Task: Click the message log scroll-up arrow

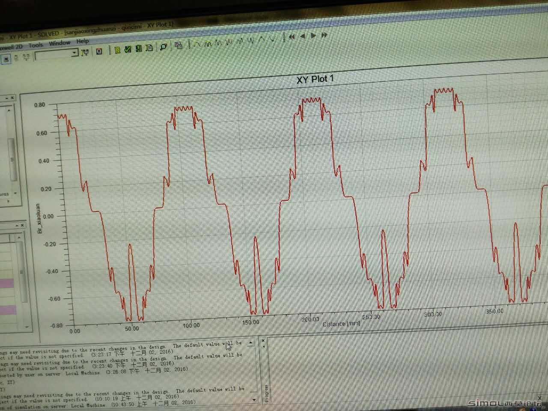Action: coord(251,343)
